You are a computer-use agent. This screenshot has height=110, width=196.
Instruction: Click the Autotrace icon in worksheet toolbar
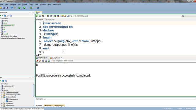coord(48,16)
